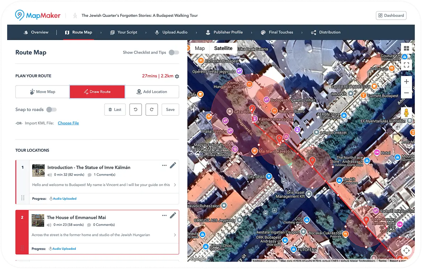Open route settings gear icon
The width and height of the screenshot is (422, 269).
[177, 76]
